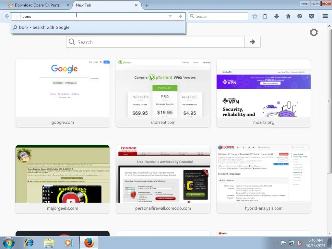Open the google.com tile thumbnail

tap(63, 93)
